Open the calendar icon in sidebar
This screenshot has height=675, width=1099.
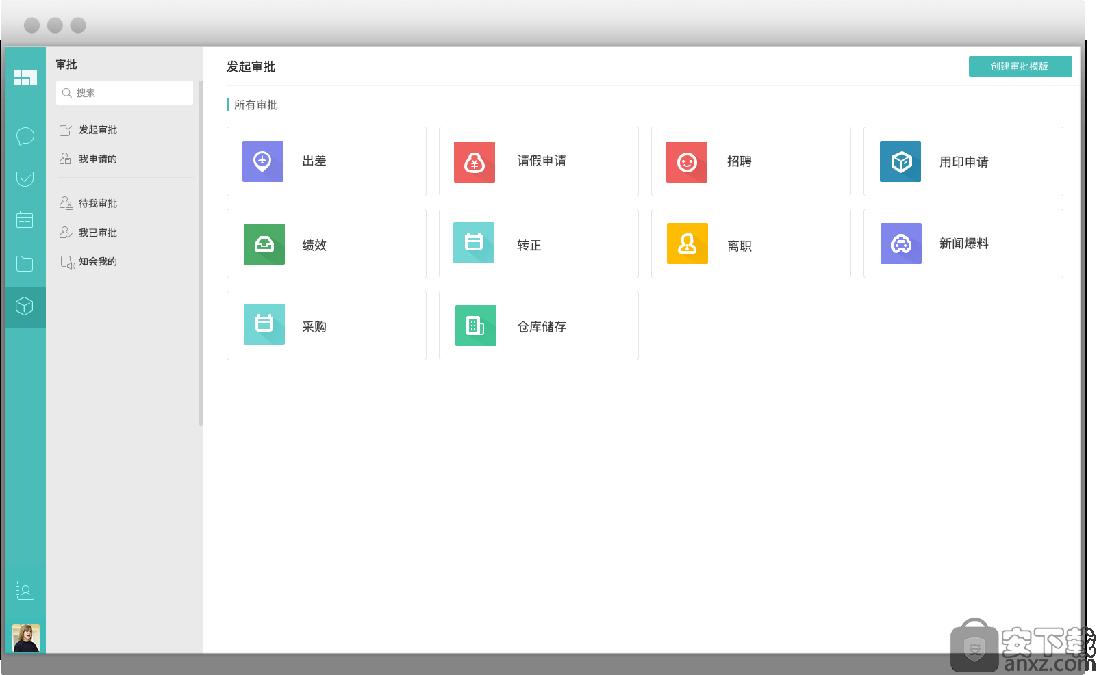25,220
